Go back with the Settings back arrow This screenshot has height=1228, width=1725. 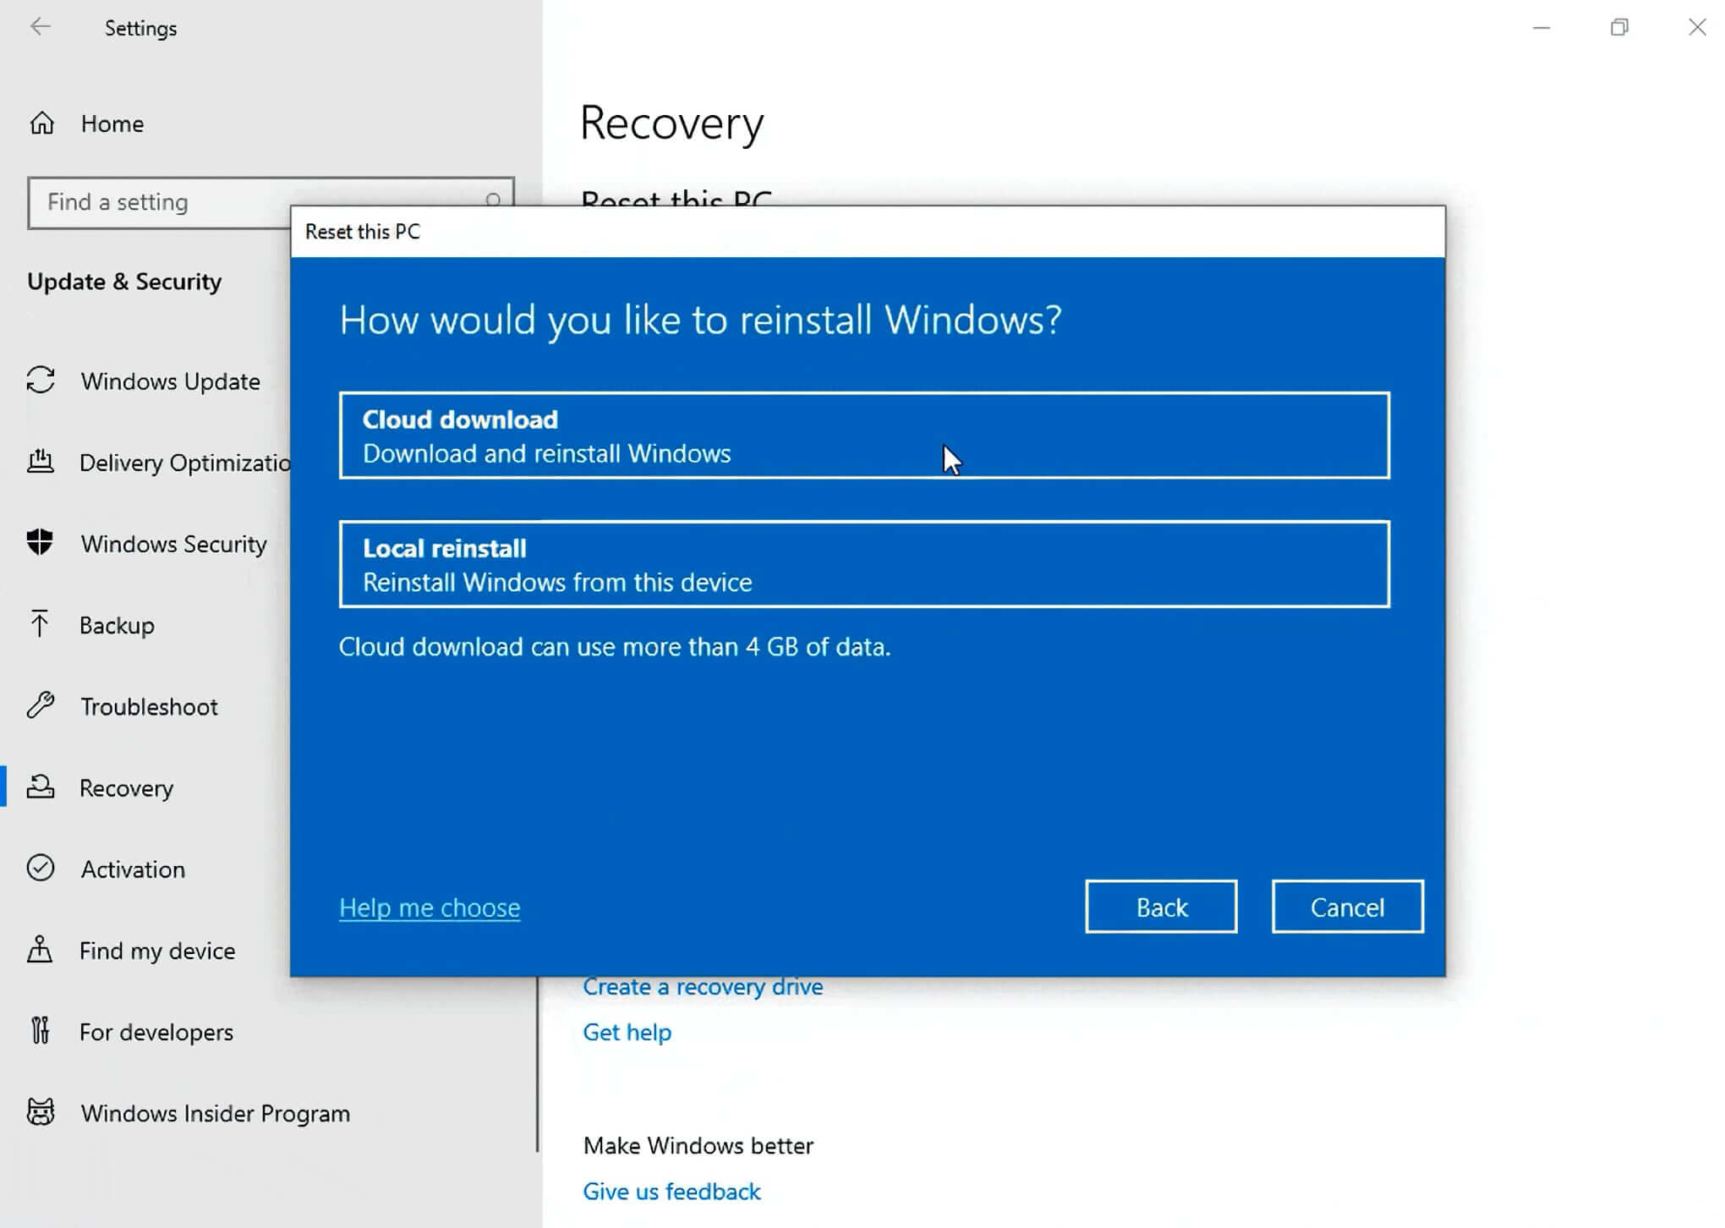(41, 27)
